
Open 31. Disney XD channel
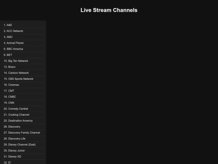(x=23, y=157)
